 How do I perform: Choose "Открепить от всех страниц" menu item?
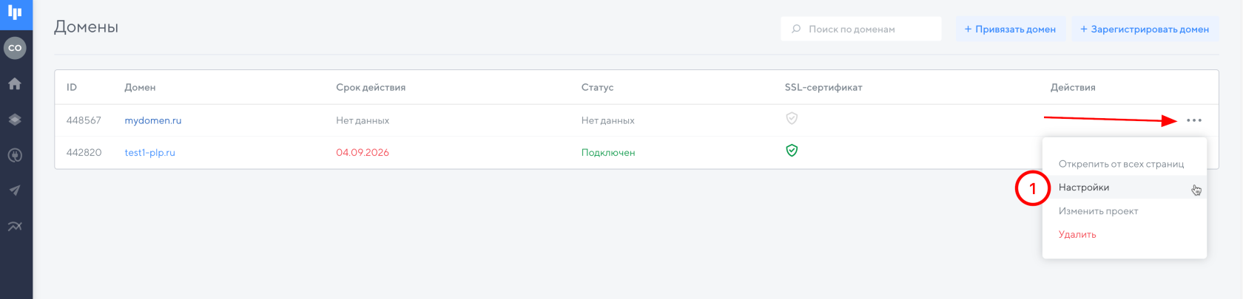pyautogui.click(x=1121, y=164)
